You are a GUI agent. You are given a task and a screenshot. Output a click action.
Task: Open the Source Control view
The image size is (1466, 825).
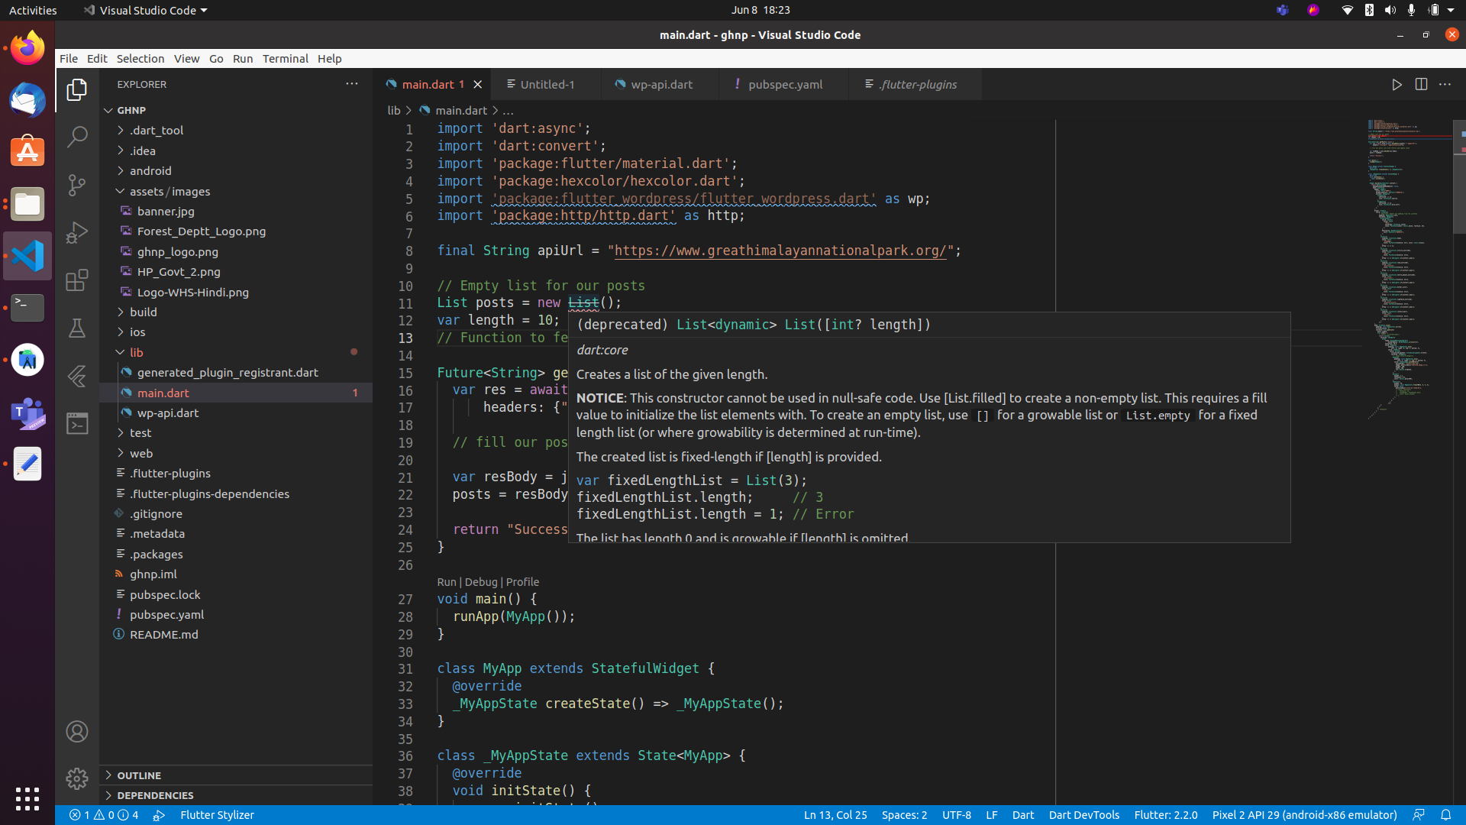77,185
